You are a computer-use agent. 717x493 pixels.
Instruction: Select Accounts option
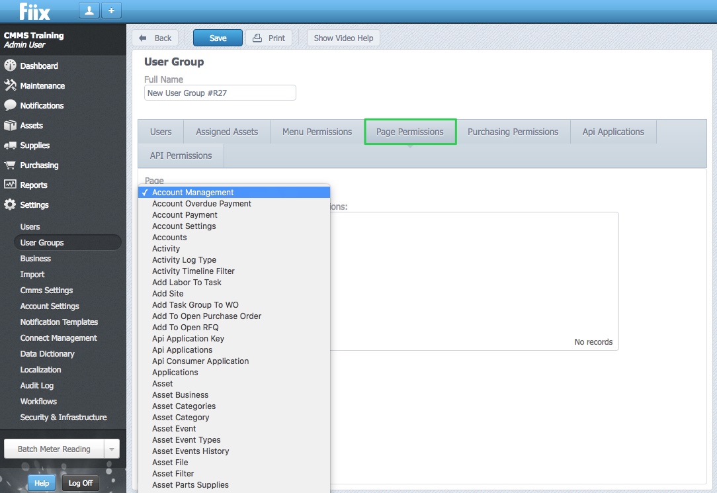tap(234, 238)
